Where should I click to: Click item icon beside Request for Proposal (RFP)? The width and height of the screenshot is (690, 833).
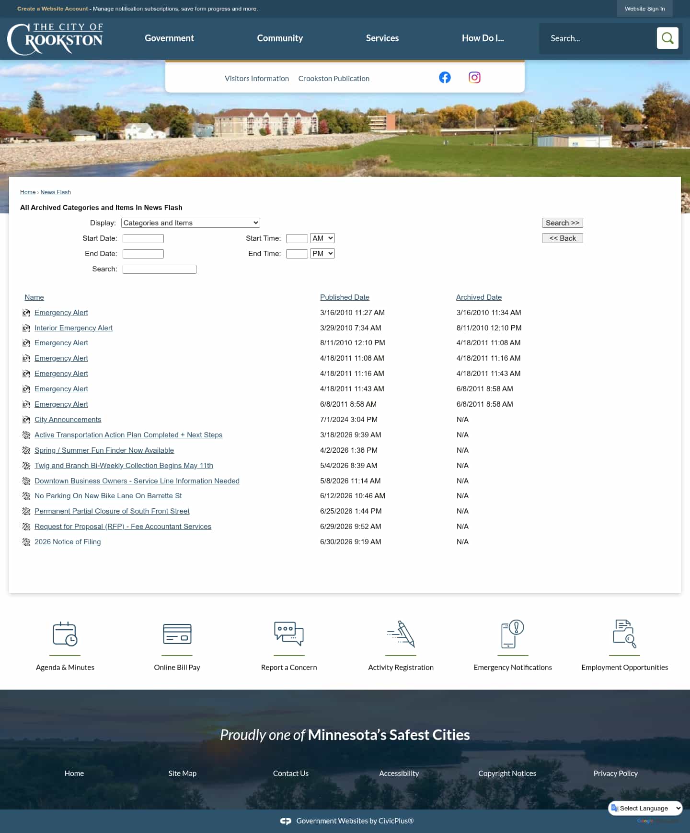tap(26, 527)
